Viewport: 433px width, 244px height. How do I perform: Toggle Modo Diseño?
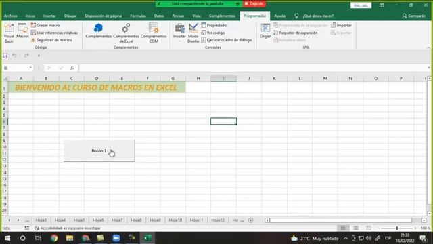pos(193,33)
